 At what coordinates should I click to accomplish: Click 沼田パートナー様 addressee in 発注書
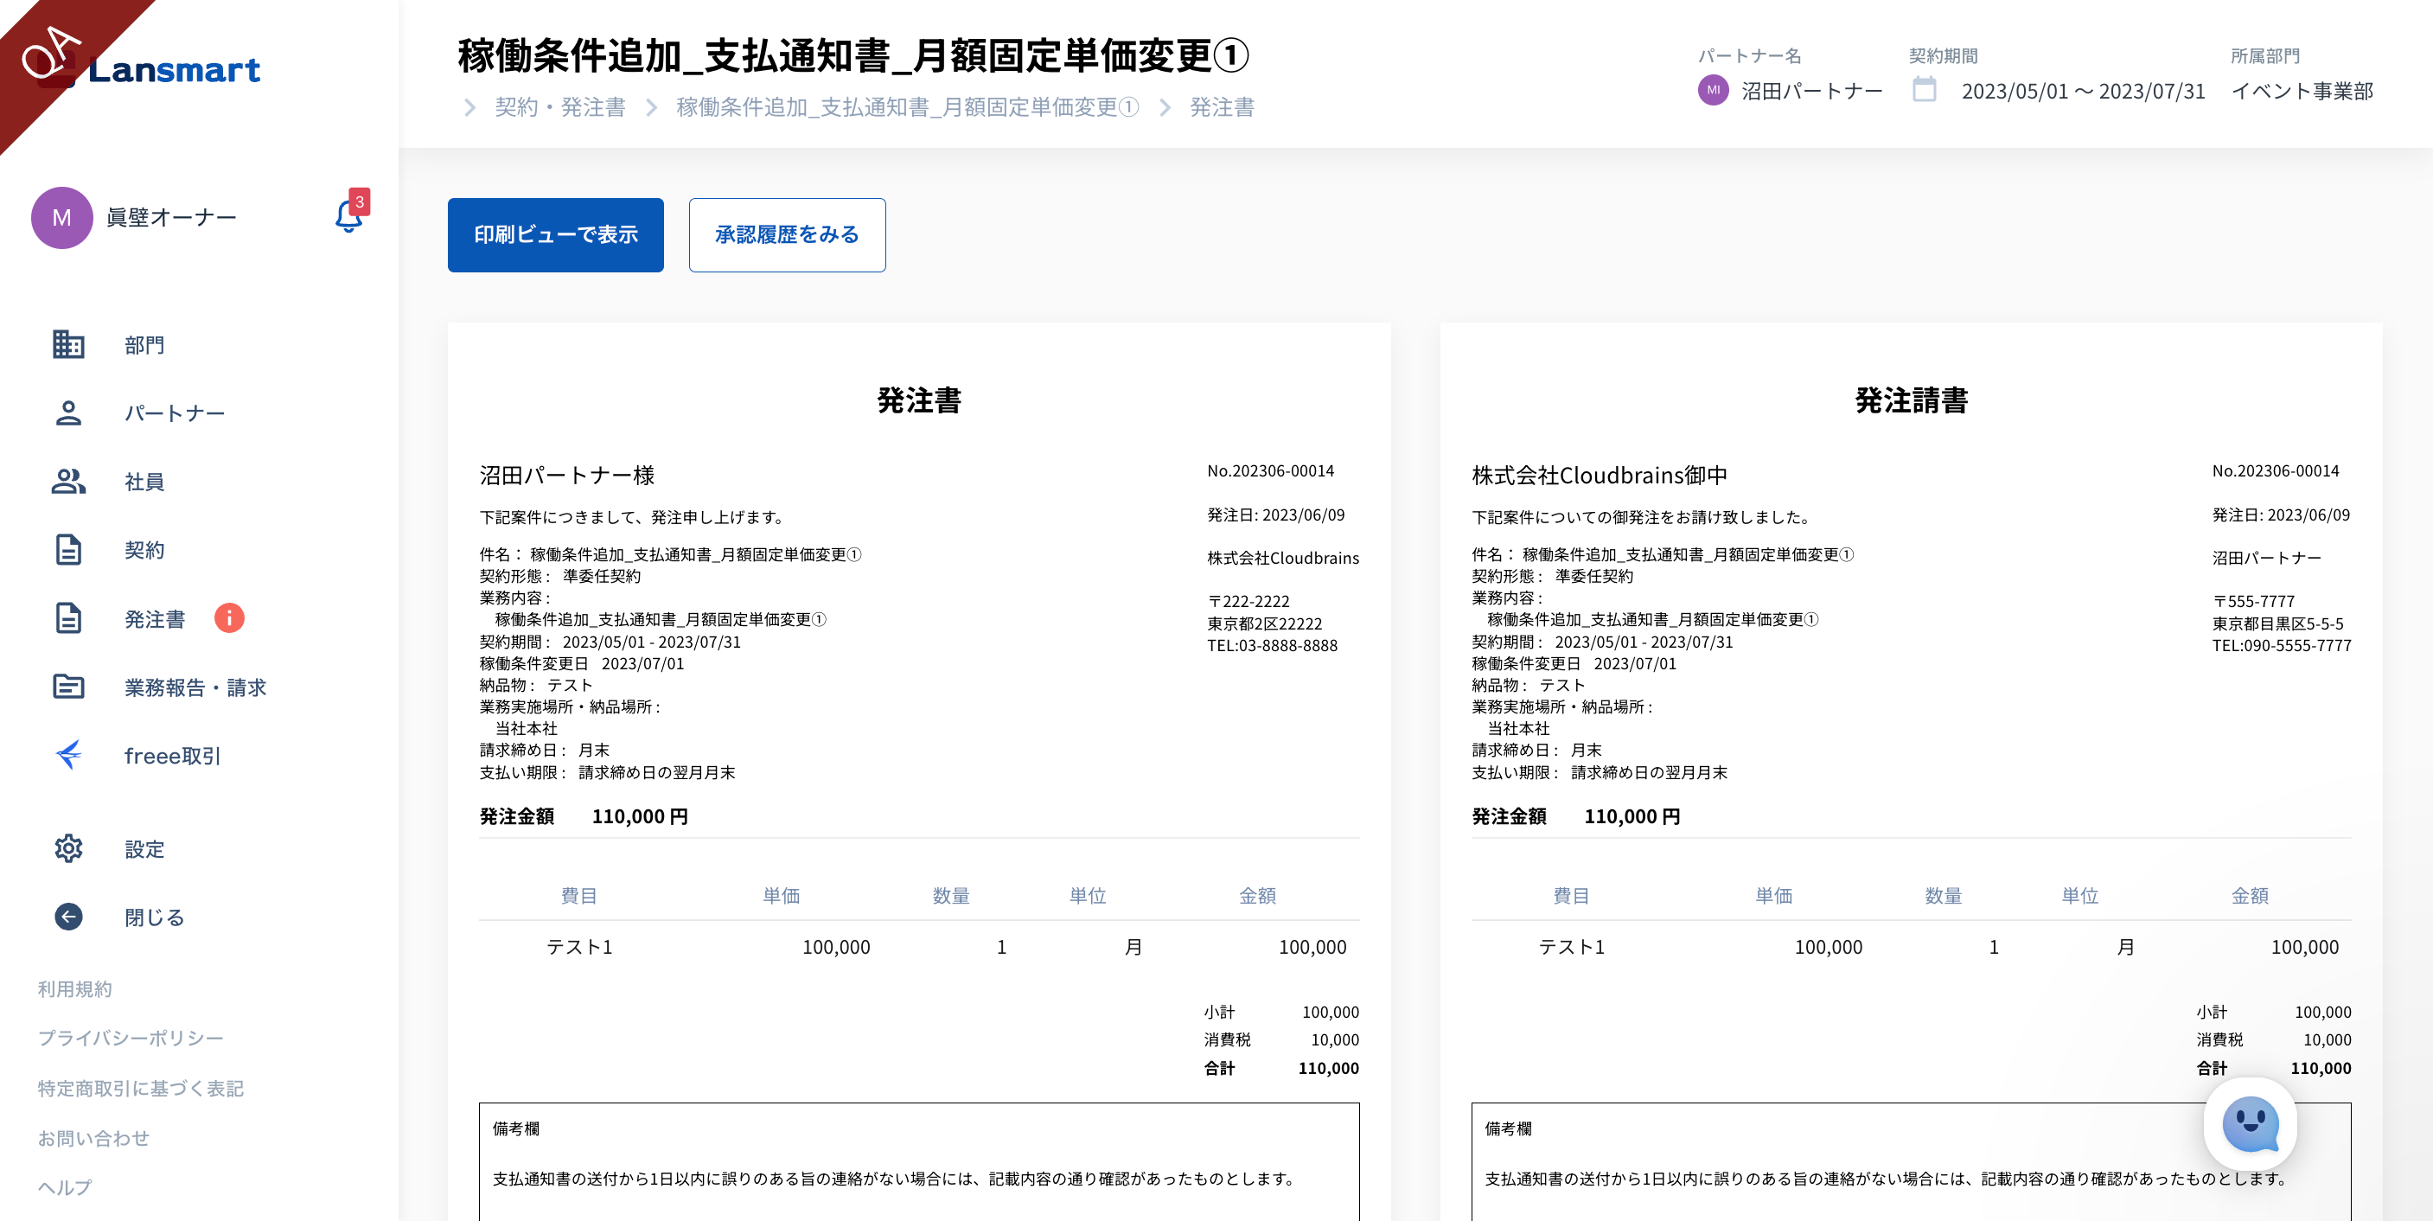[x=566, y=475]
